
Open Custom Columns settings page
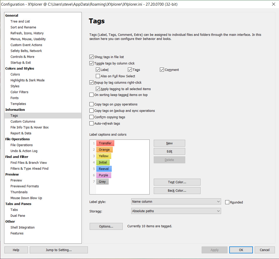[x=23, y=122]
